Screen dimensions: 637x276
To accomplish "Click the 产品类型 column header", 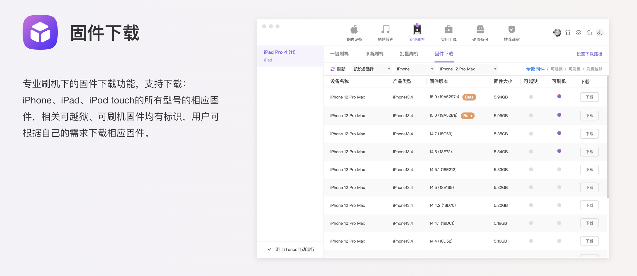I will [x=402, y=81].
